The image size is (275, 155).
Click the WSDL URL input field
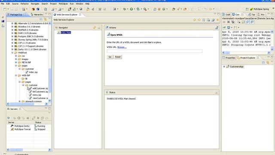[155, 51]
